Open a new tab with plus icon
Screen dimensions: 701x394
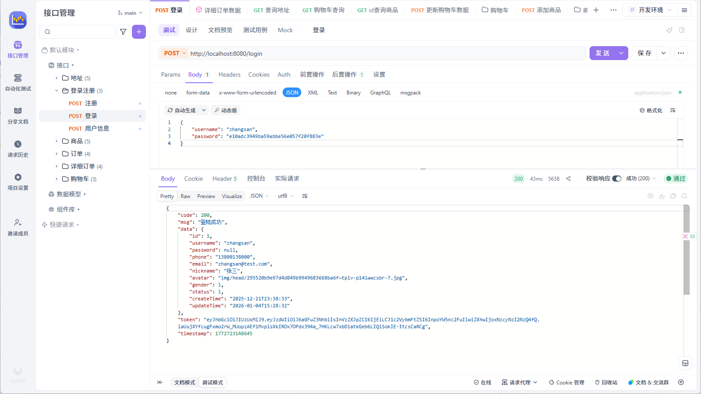click(x=596, y=10)
